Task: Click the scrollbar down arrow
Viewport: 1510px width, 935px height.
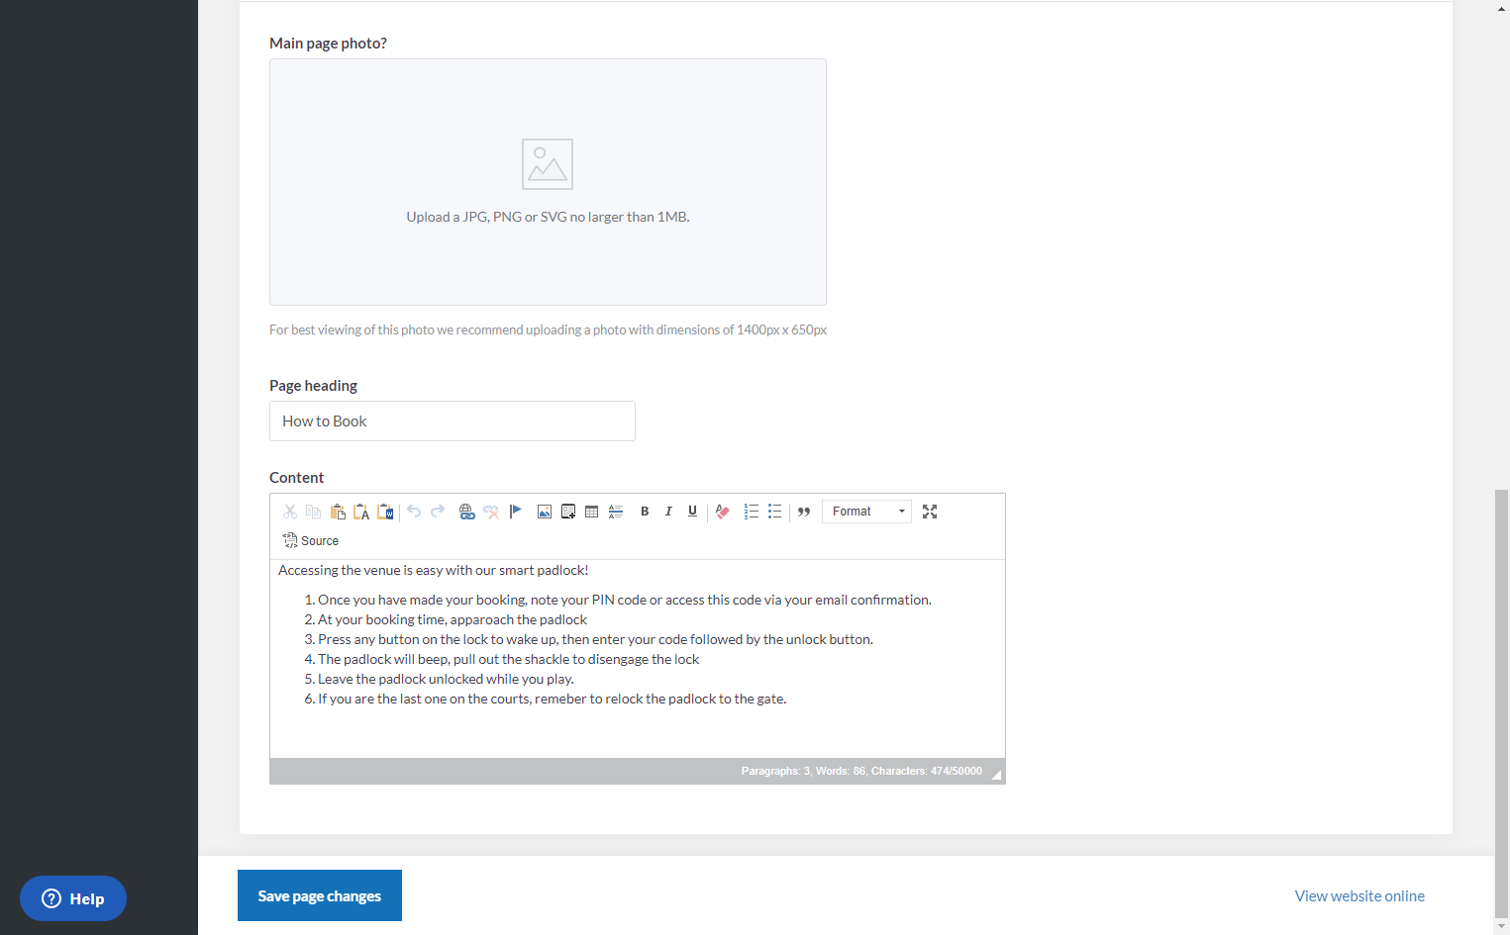Action: pyautogui.click(x=1501, y=927)
